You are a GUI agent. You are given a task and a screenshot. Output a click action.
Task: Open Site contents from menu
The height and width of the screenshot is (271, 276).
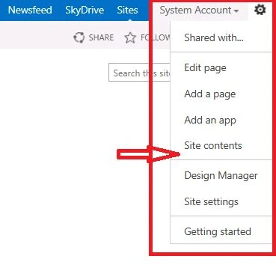click(x=221, y=145)
